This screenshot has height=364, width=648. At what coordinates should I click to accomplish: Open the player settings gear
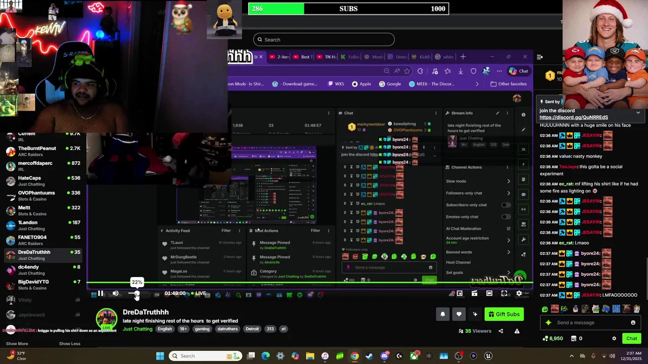point(519,293)
